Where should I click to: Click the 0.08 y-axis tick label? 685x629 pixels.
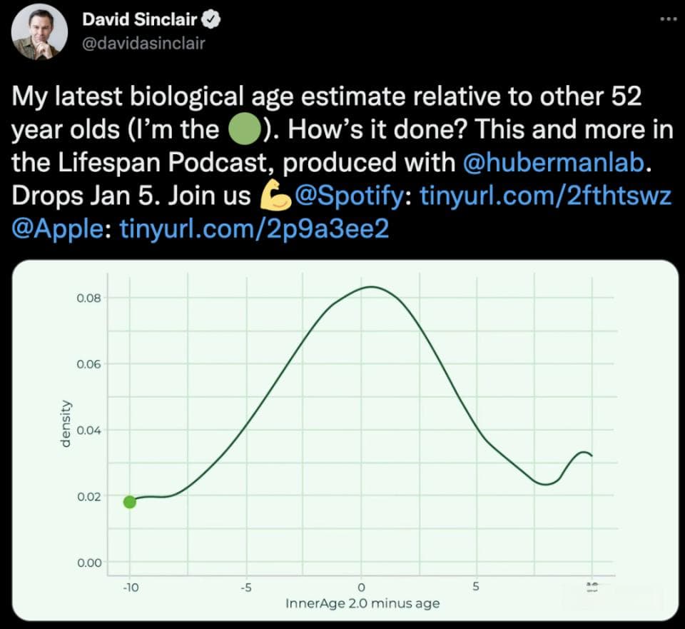pos(88,298)
